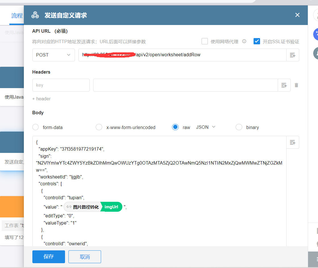Select the x-www-form-urlencoded radio option
Screen dimensions: 318x268
tap(99, 127)
